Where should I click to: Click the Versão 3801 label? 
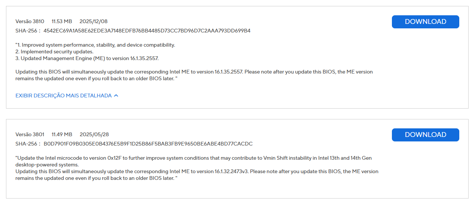click(x=30, y=134)
